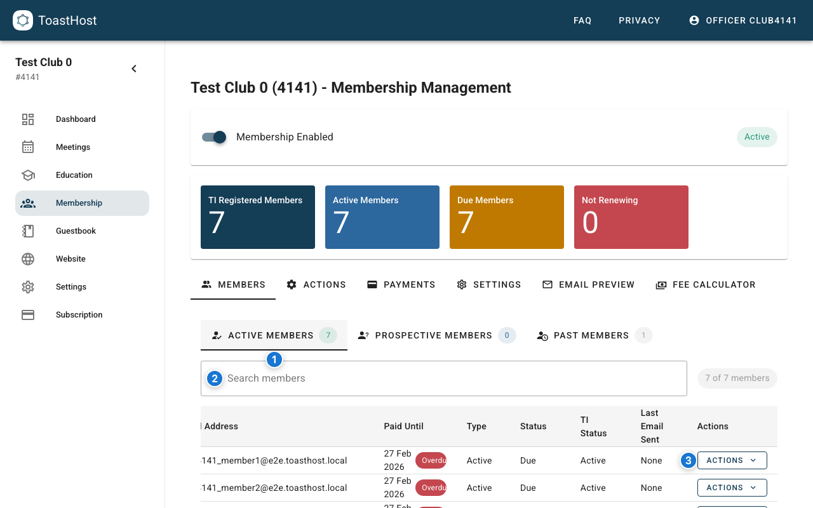Switch to the Payments tab
The width and height of the screenshot is (813, 508).
pos(401,284)
